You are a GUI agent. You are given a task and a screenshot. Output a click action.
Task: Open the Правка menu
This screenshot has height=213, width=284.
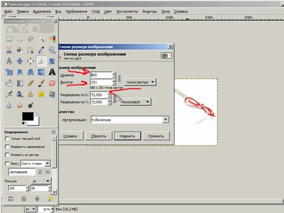[23, 12]
